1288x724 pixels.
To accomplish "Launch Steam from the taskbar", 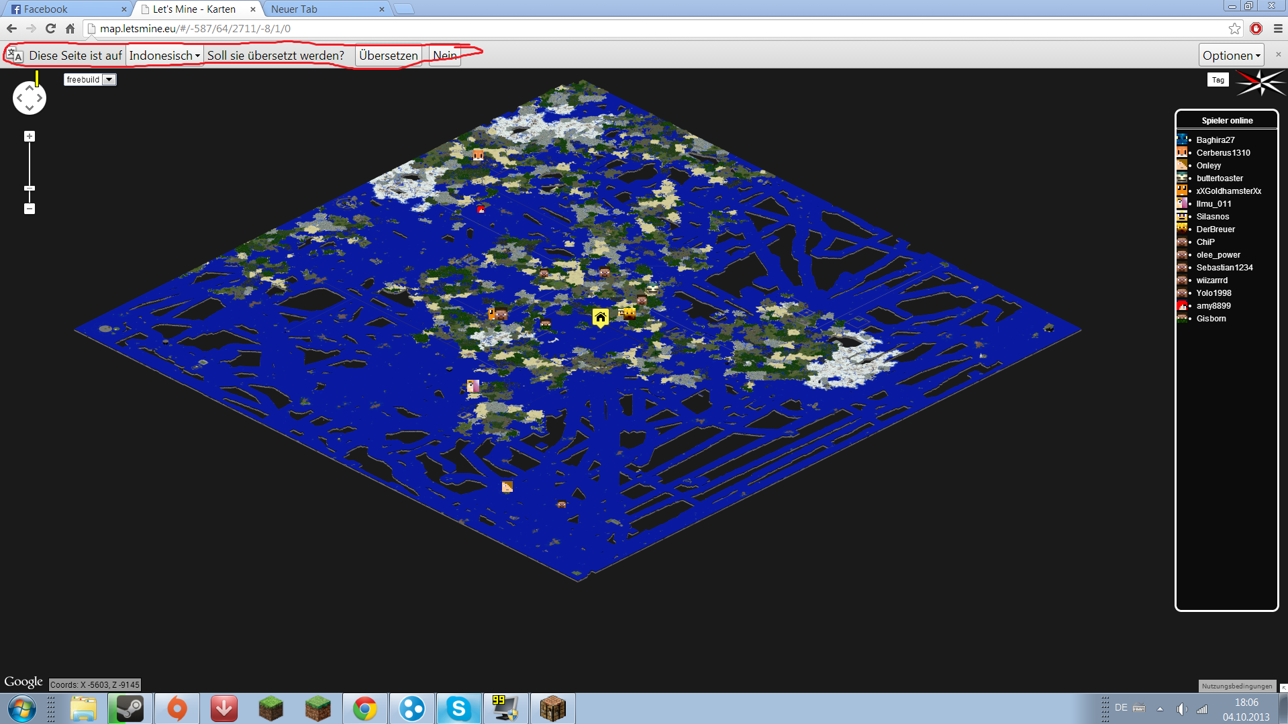I will [130, 709].
